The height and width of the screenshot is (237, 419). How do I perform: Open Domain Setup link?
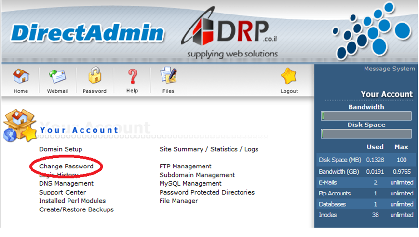(60, 149)
